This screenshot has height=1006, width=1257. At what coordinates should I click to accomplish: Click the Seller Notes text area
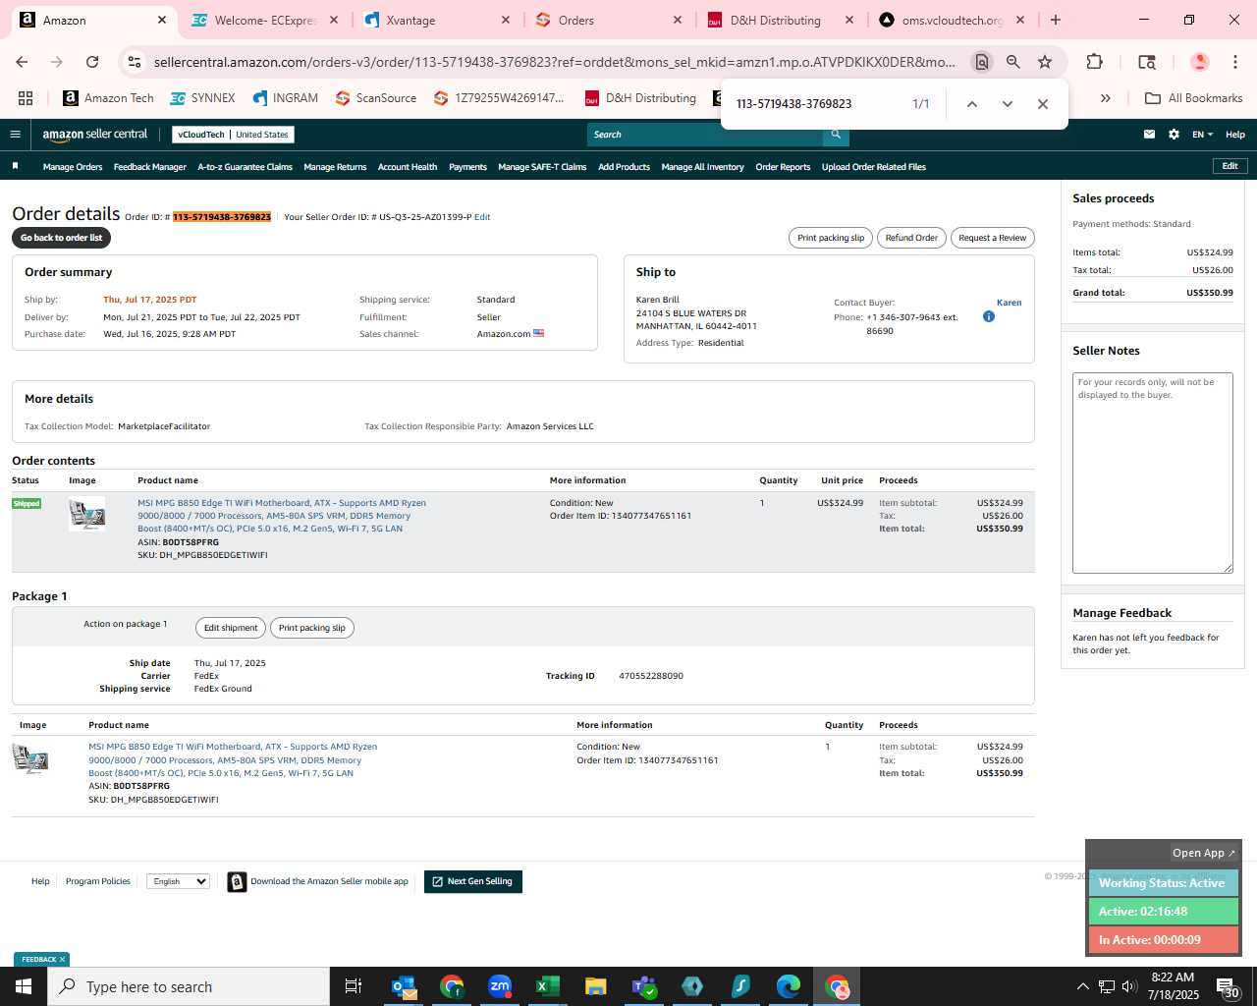pos(1152,473)
